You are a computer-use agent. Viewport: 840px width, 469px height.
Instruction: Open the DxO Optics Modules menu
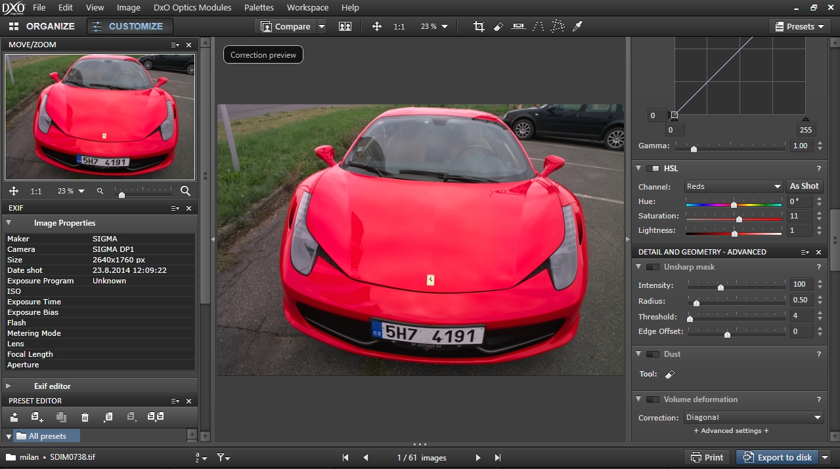pyautogui.click(x=192, y=8)
